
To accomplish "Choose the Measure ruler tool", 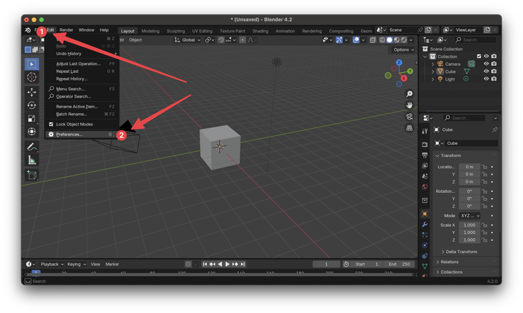I will coord(32,160).
